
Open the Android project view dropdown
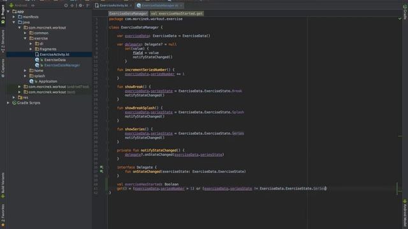(x=22, y=5)
